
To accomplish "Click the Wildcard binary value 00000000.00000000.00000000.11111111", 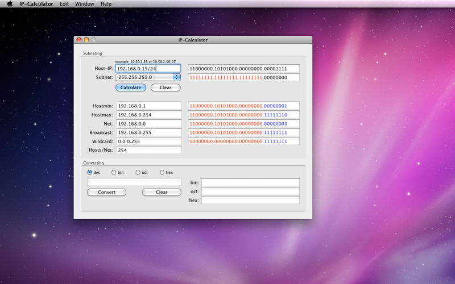I will 244,141.
